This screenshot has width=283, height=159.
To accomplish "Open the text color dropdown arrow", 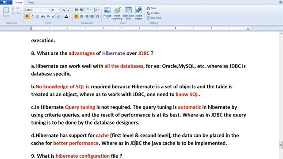I will [x=70, y=16].
